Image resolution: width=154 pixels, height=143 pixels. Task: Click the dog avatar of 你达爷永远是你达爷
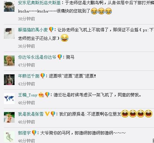point(9,61)
